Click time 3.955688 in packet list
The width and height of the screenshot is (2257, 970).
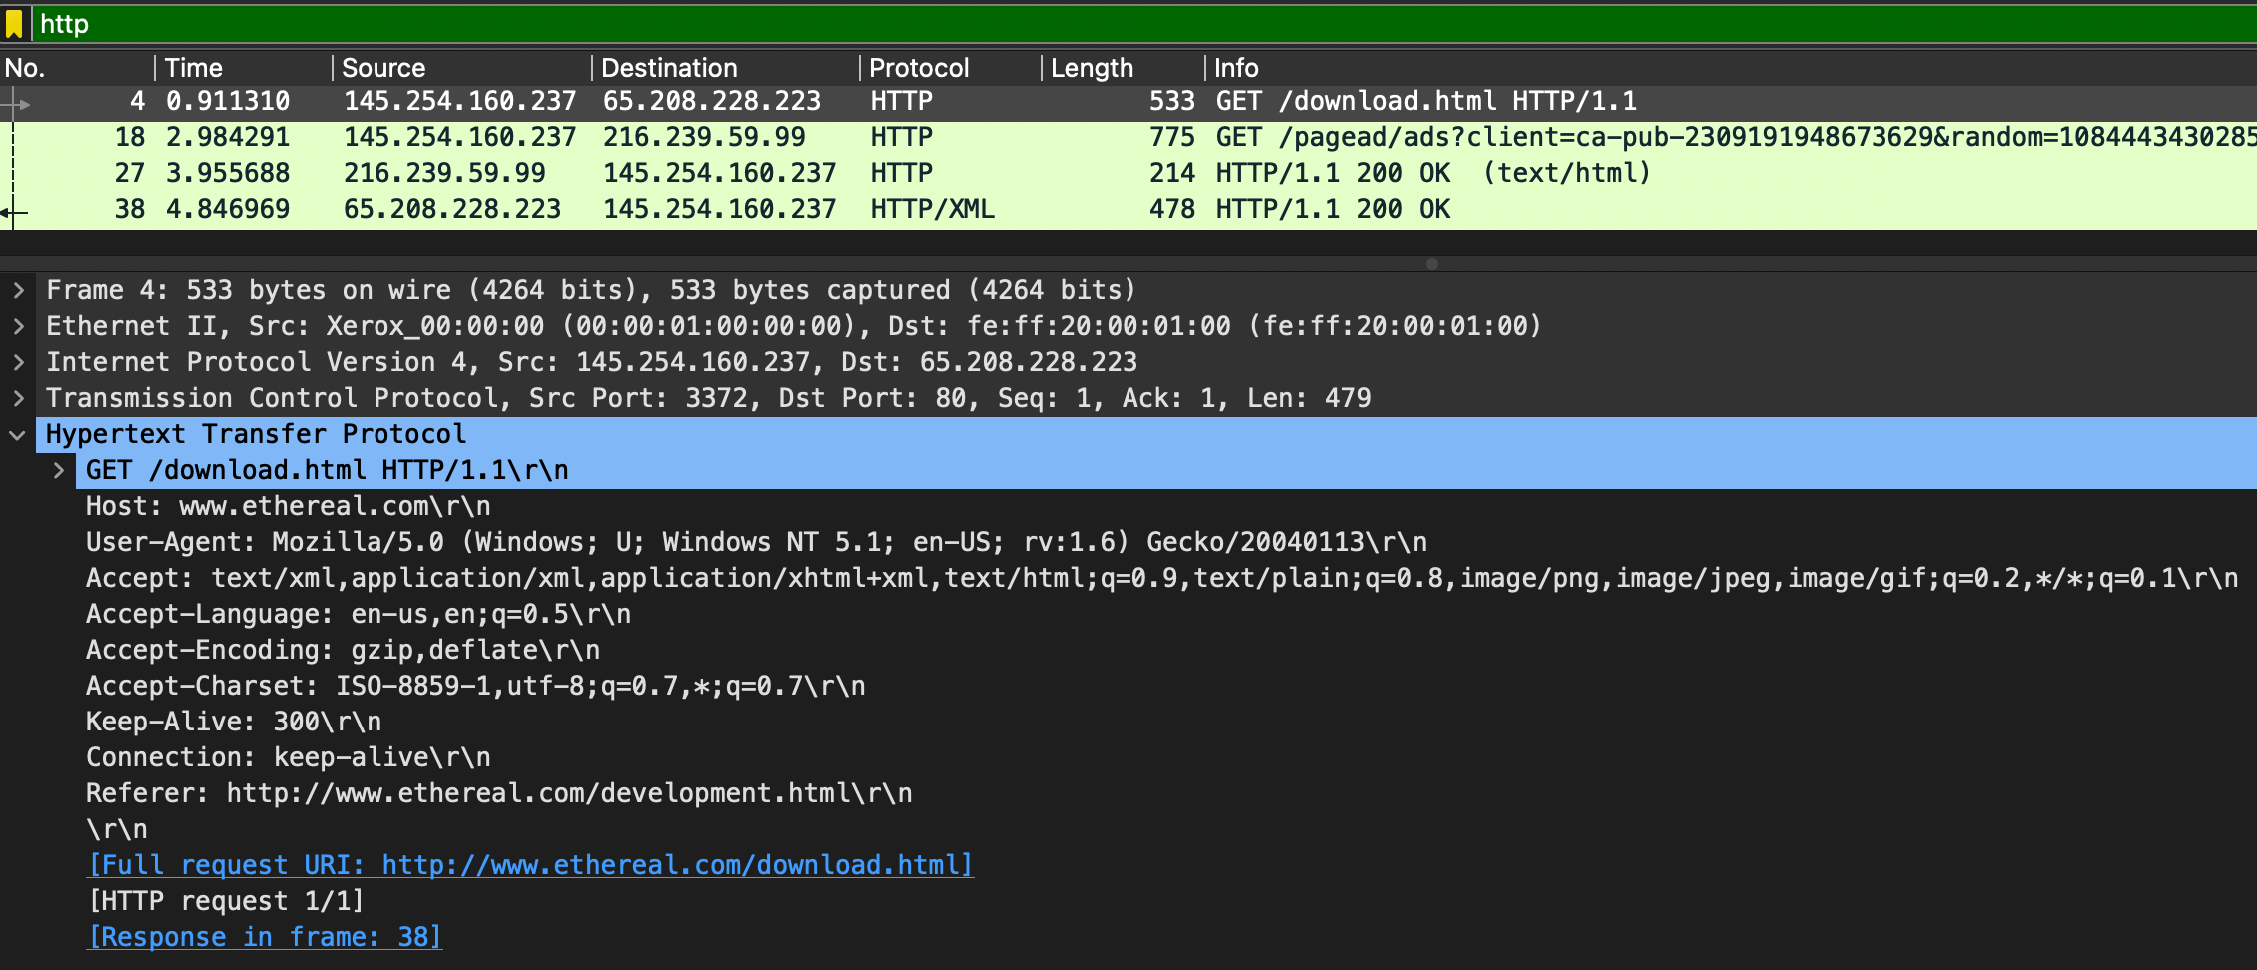228,173
